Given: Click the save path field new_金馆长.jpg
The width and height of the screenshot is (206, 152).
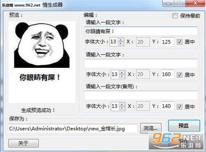Looking at the screenshot, I should pyautogui.click(x=73, y=129).
